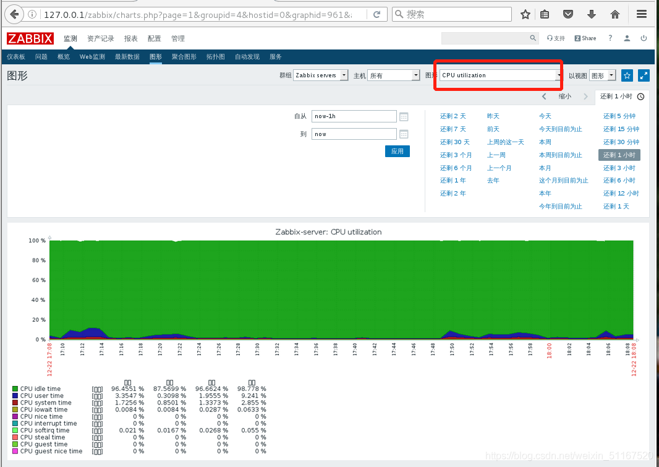Switch to the Web监测 submenu tab
Viewport: 659px width, 467px height.
(92, 57)
